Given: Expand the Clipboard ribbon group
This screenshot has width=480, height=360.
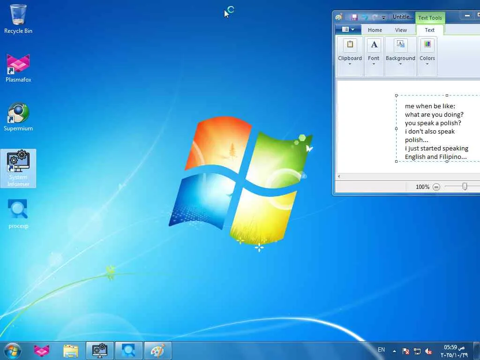Looking at the screenshot, I should [350, 56].
